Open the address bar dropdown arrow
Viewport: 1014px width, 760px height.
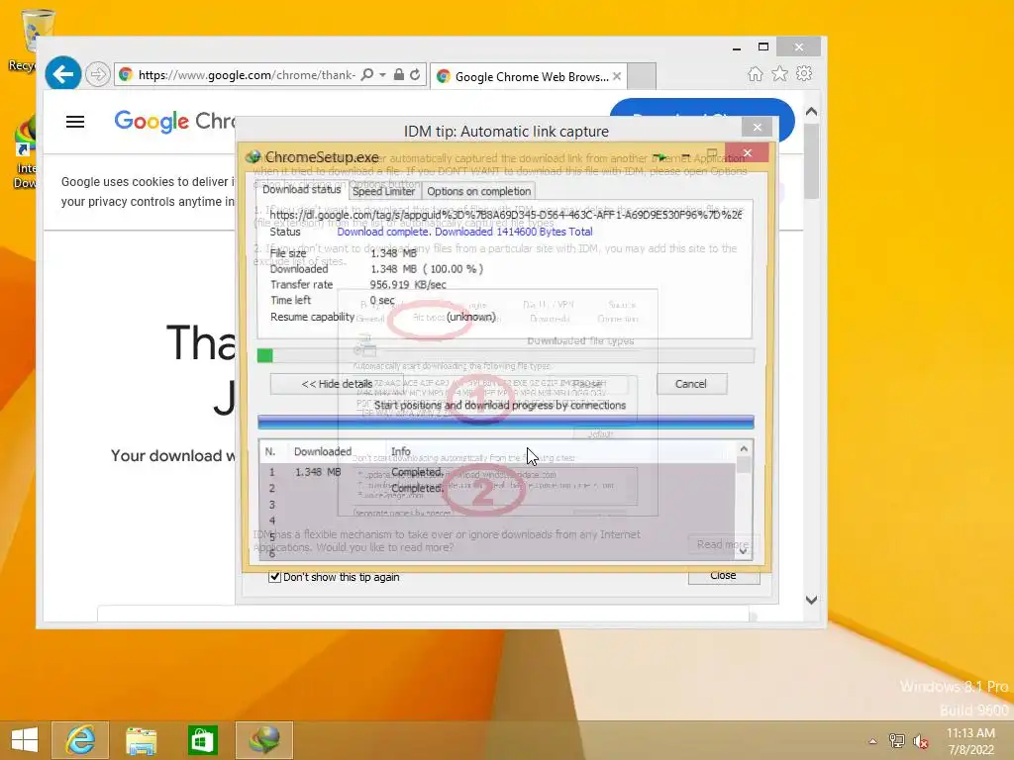pos(383,75)
